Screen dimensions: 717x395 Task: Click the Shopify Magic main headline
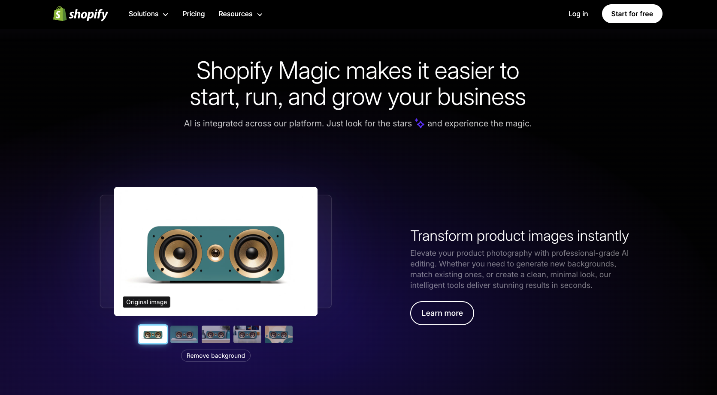pyautogui.click(x=358, y=84)
